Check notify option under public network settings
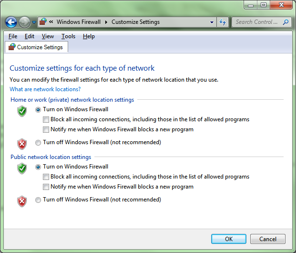Viewport: 296px width, 253px height. coord(46,187)
